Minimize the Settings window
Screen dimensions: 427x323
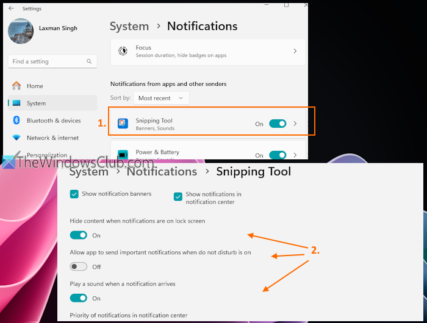click(x=267, y=5)
